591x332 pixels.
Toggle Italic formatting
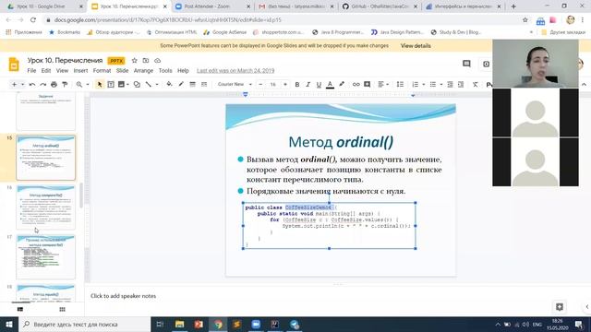pos(308,84)
